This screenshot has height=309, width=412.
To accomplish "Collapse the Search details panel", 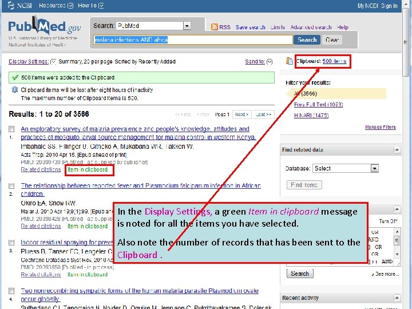I will (x=397, y=209).
